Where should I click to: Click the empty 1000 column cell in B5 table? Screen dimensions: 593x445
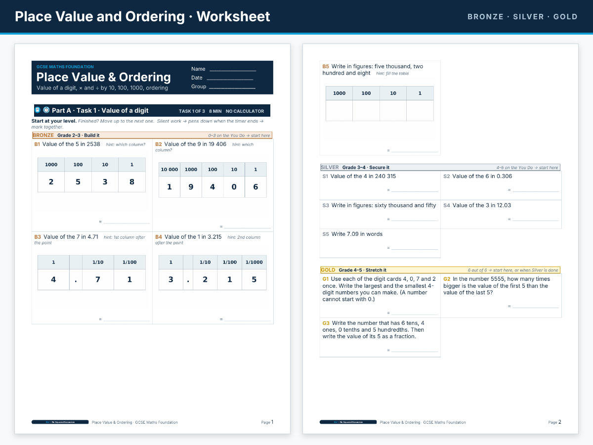tap(339, 111)
